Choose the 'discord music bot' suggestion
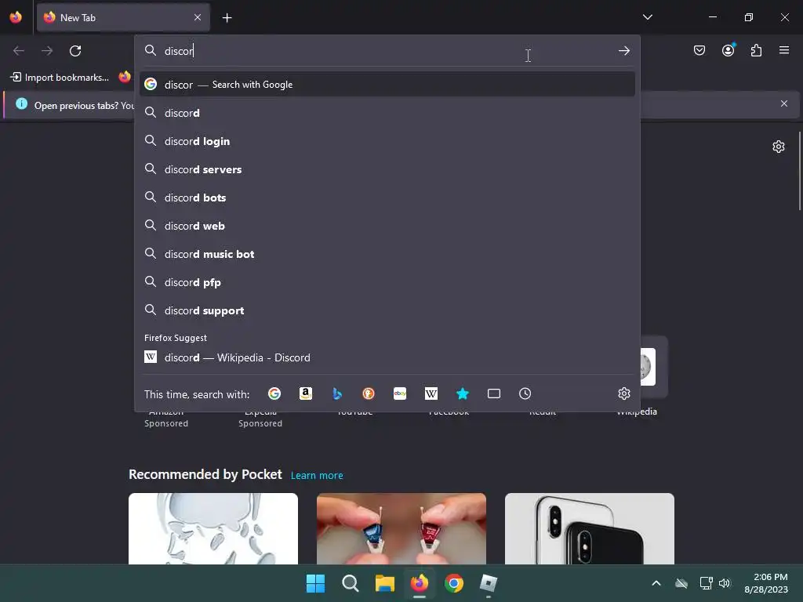803x602 pixels. tap(387, 254)
